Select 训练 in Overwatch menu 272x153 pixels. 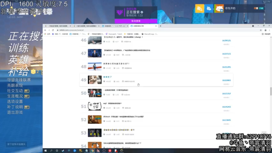point(18,48)
